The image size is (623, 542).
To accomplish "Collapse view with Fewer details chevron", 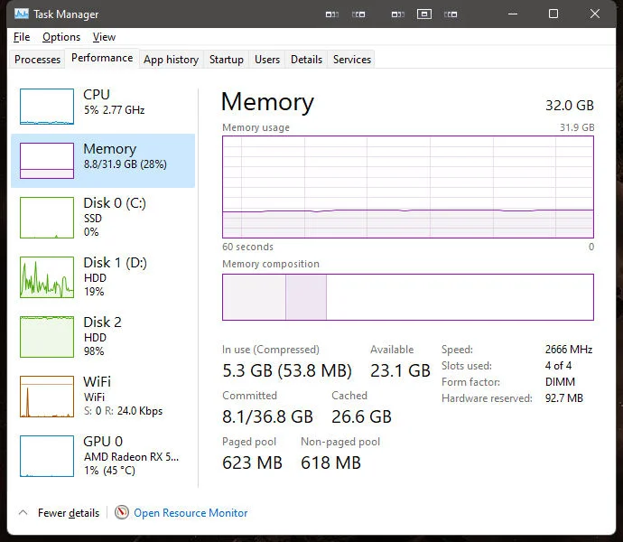I will click(x=23, y=512).
